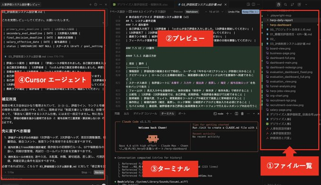Open recruitment-kpi.png file
The width and height of the screenshot is (321, 185).
click(283, 100)
